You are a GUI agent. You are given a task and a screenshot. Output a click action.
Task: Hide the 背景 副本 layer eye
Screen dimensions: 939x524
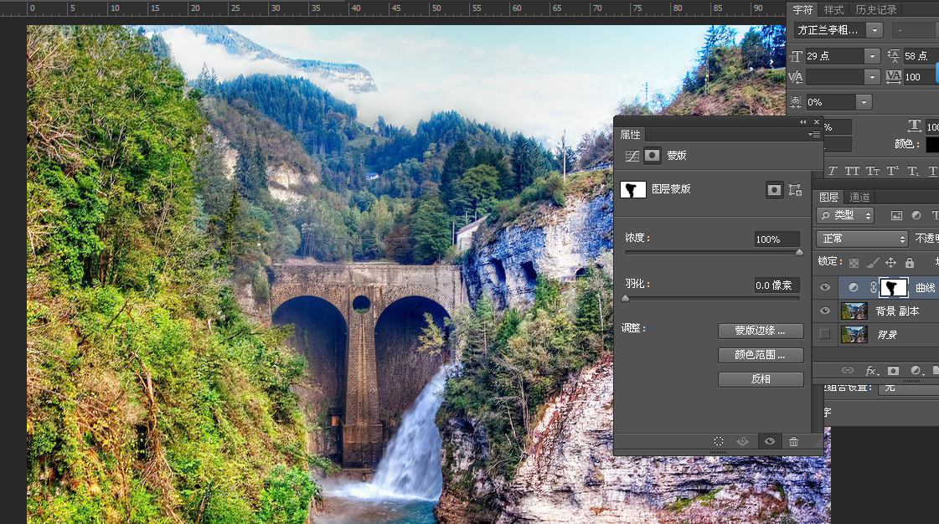click(x=825, y=311)
